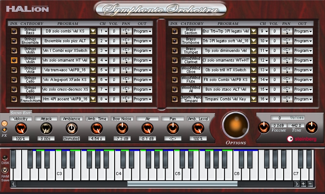Click the HALion logo
The height and width of the screenshot is (194, 325).
(27, 9)
